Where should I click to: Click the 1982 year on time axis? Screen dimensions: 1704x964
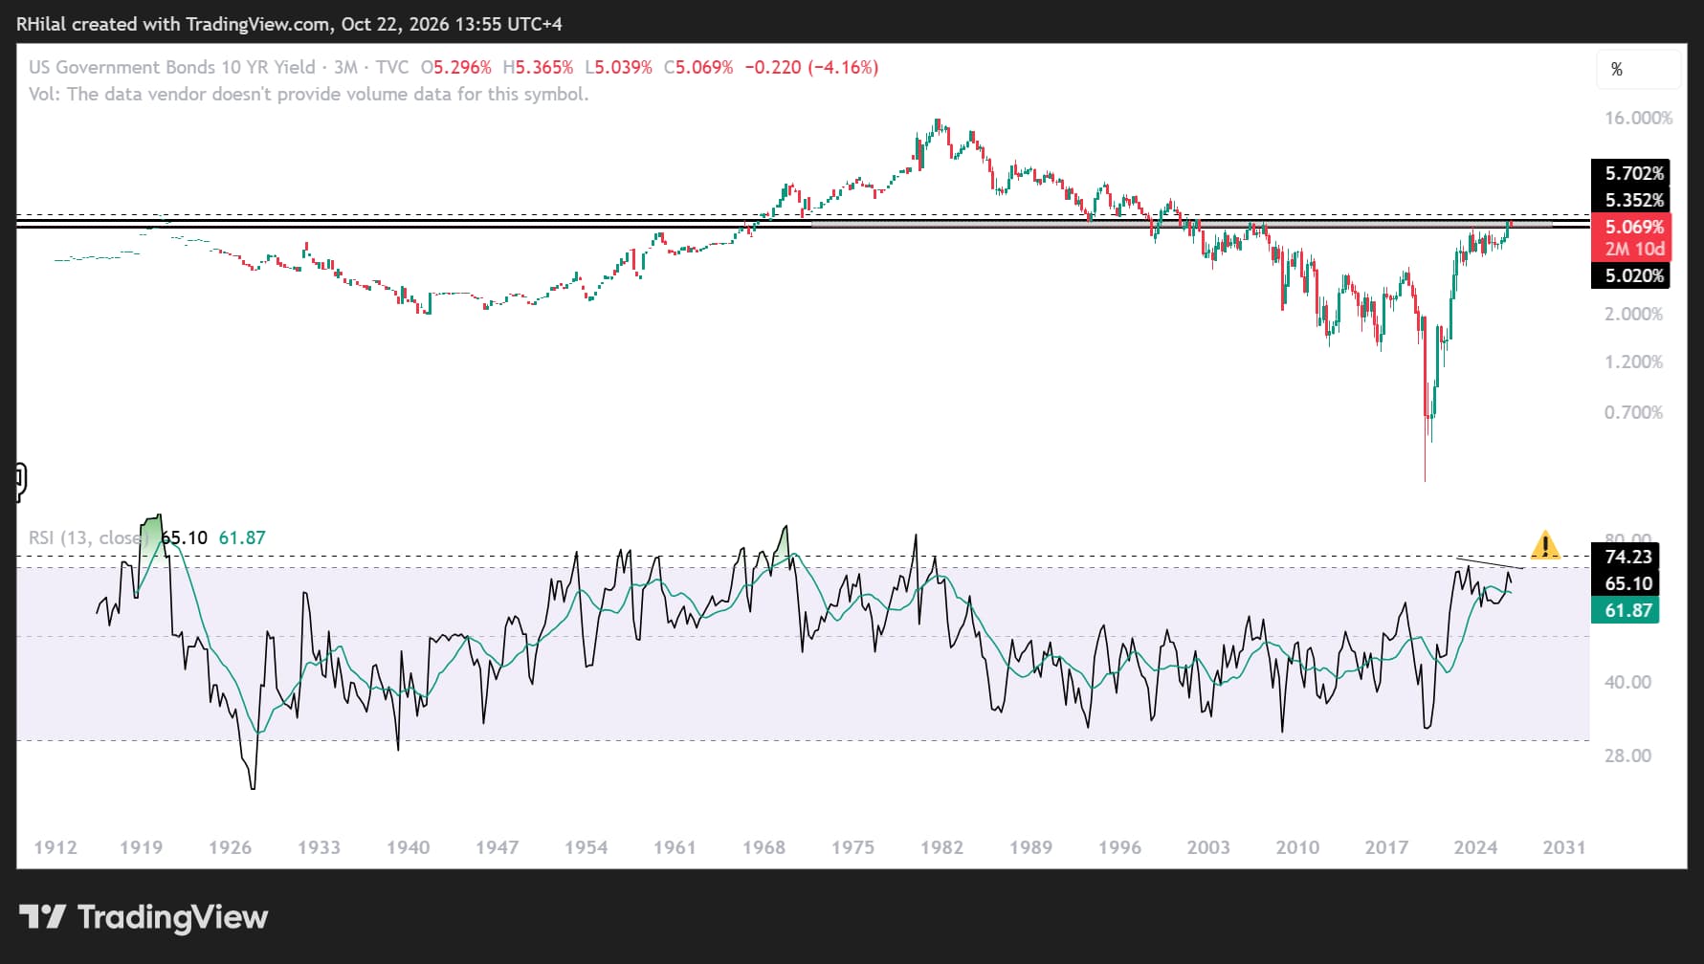click(x=941, y=847)
